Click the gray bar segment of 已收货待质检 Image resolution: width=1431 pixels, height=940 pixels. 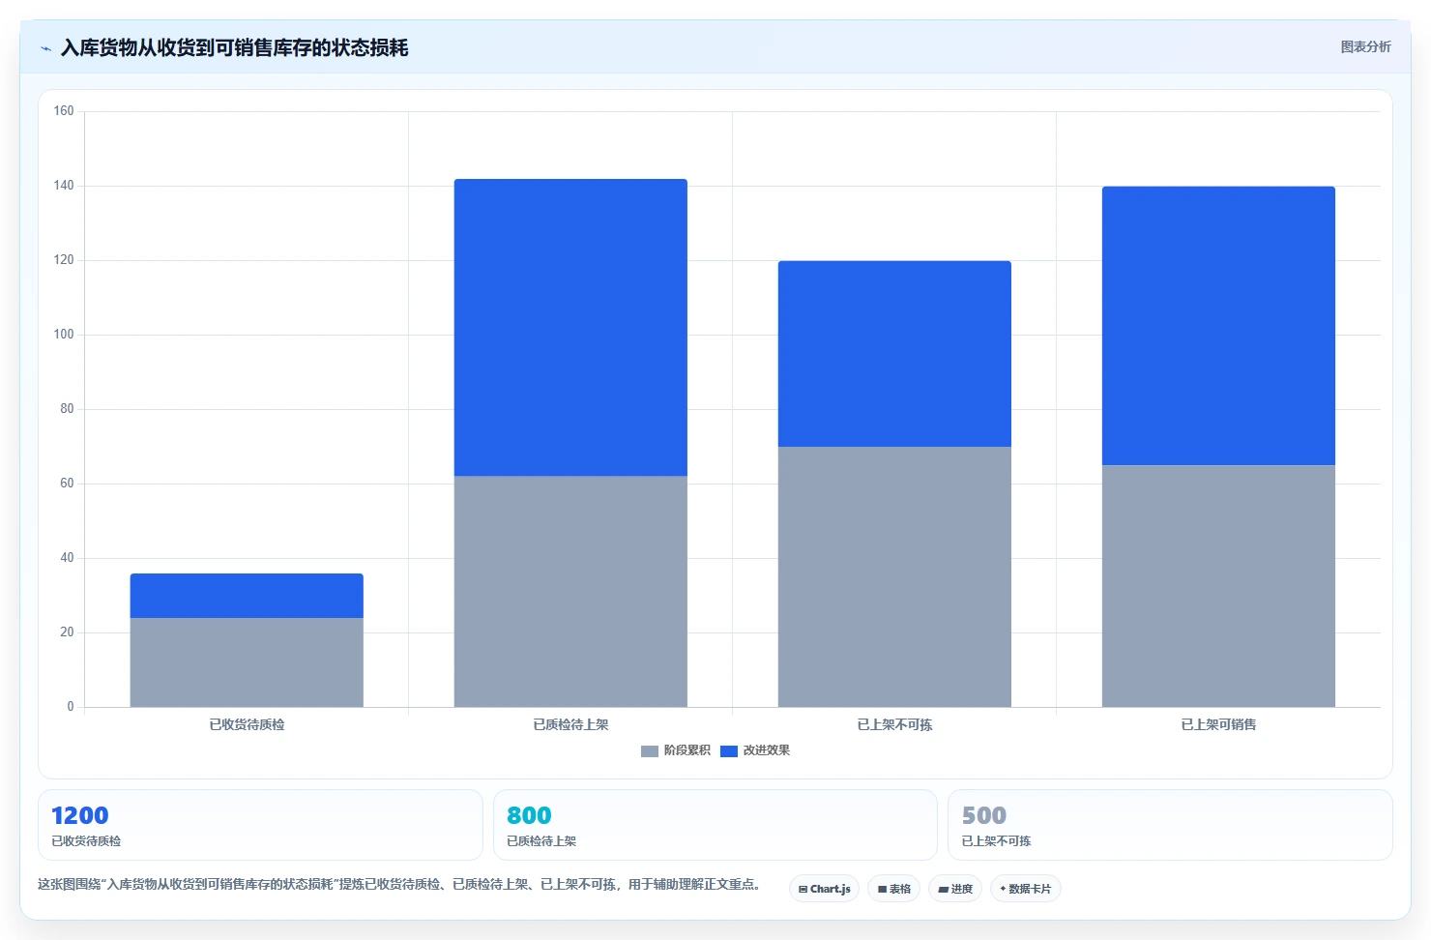tap(247, 662)
